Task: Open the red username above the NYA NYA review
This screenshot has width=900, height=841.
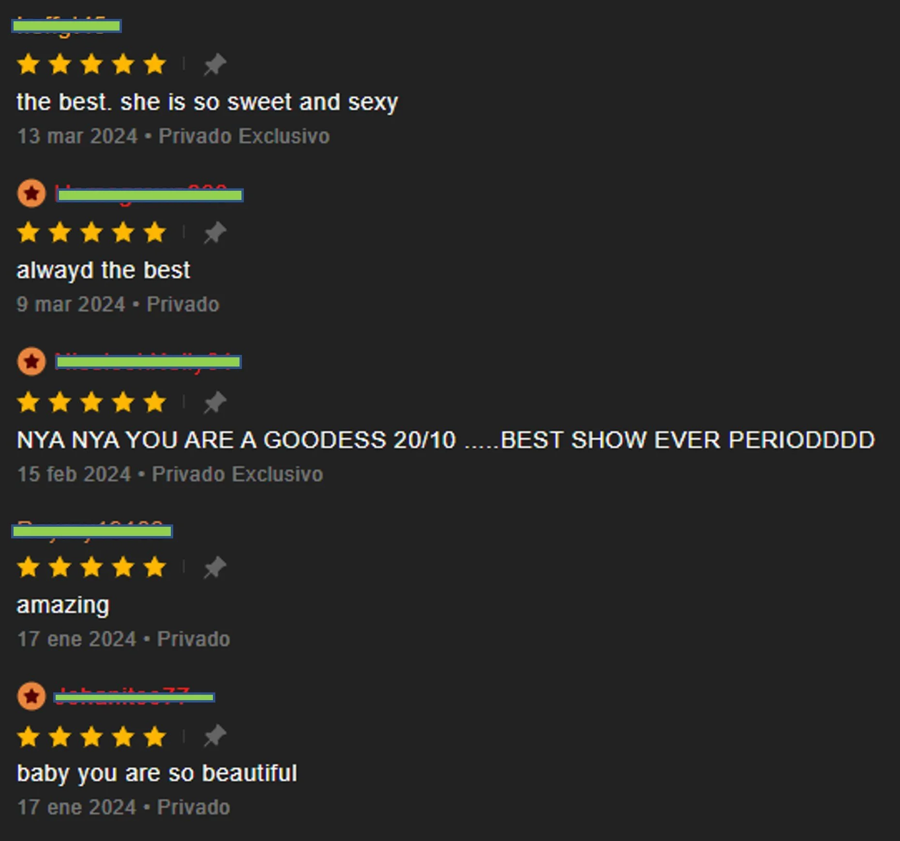Action: pos(149,362)
